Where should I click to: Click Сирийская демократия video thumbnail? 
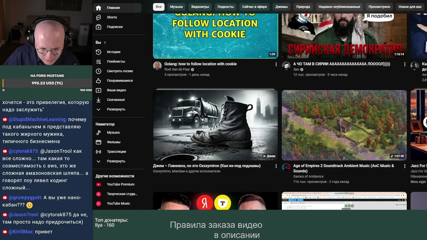point(344,36)
